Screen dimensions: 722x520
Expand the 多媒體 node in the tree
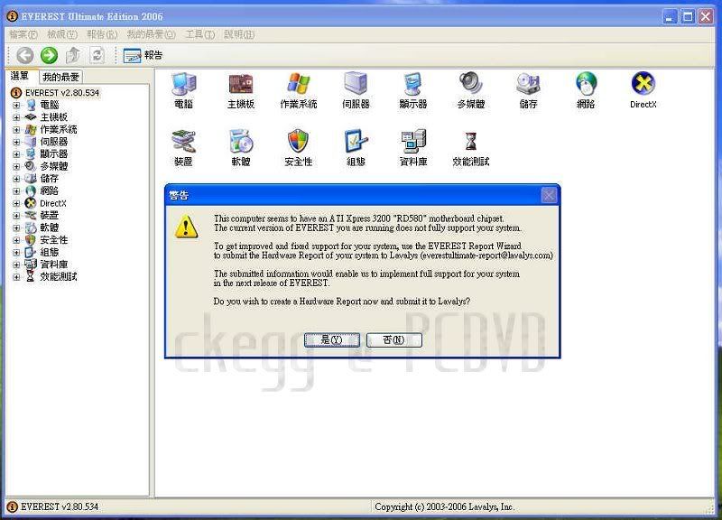pos(16,166)
